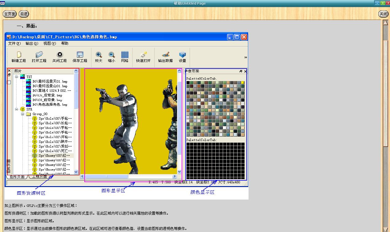The width and height of the screenshot is (390, 232).
Task: Switch to the 工程页面 bottom tab
Action: coord(40,177)
